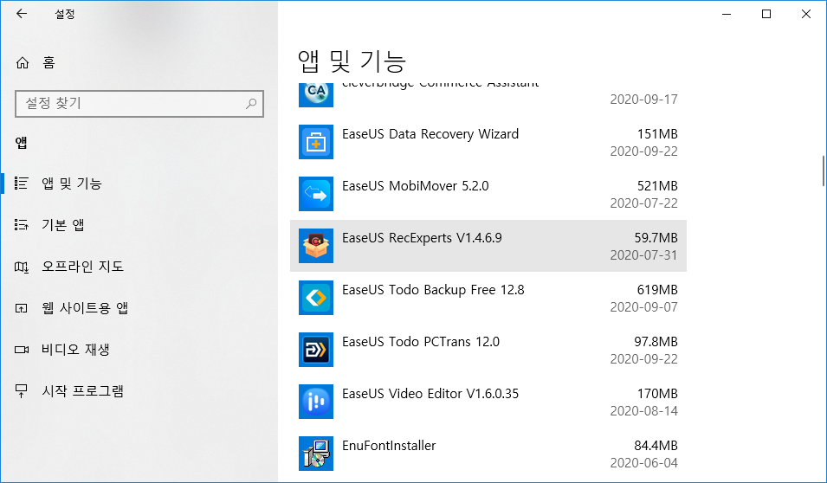Click the 2020-09-07 install date
827x483 pixels.
point(644,307)
